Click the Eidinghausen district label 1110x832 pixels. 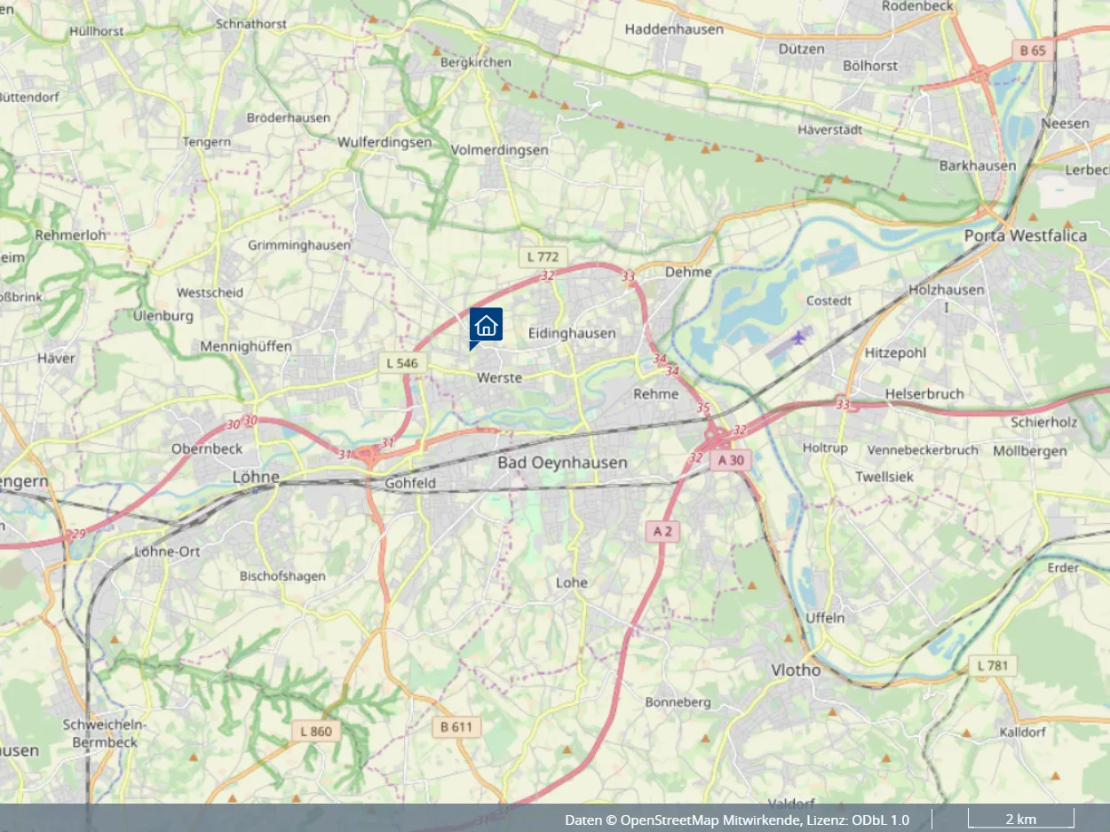coord(572,333)
